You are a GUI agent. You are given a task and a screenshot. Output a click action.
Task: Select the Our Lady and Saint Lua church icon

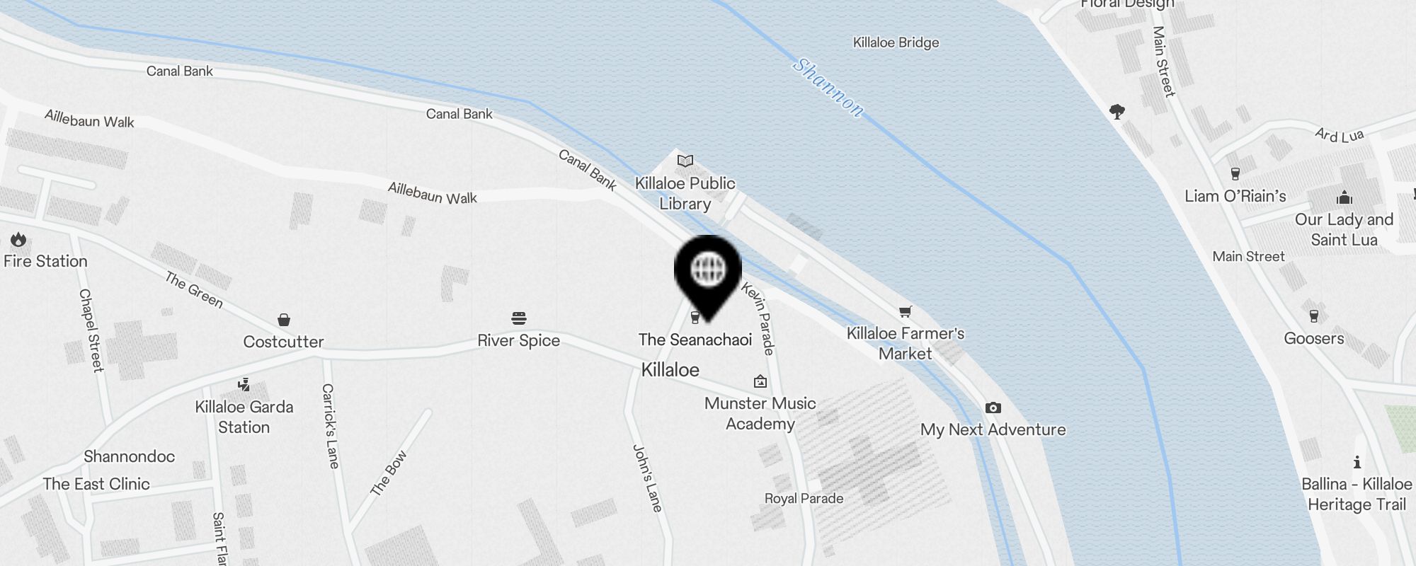point(1344,197)
